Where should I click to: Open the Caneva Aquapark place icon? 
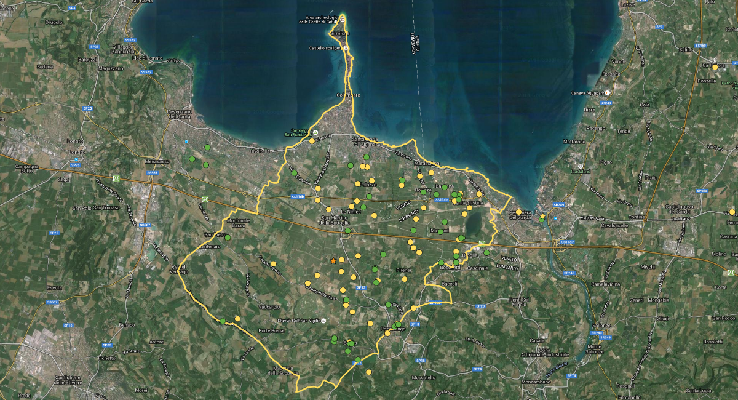[x=606, y=94]
